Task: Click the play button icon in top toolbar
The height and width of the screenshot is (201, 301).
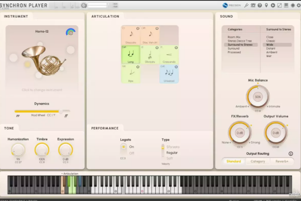Action: 273,5
